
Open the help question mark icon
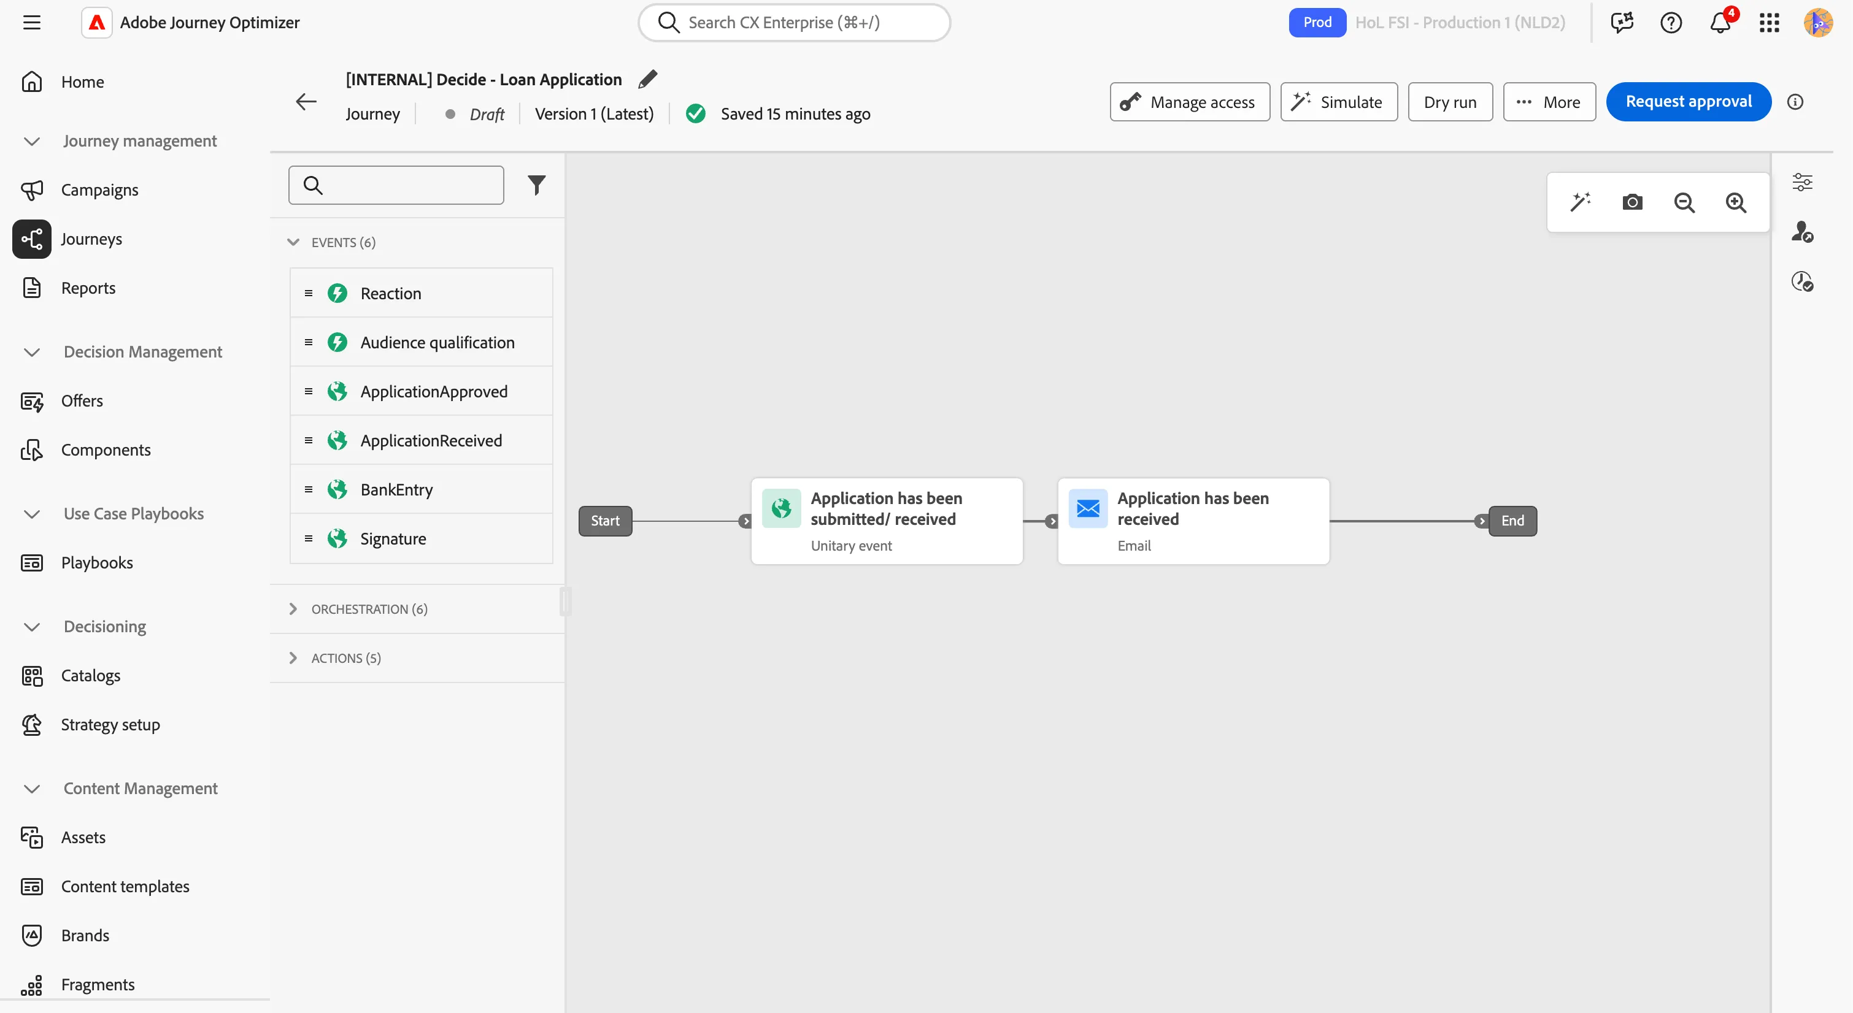1671,22
